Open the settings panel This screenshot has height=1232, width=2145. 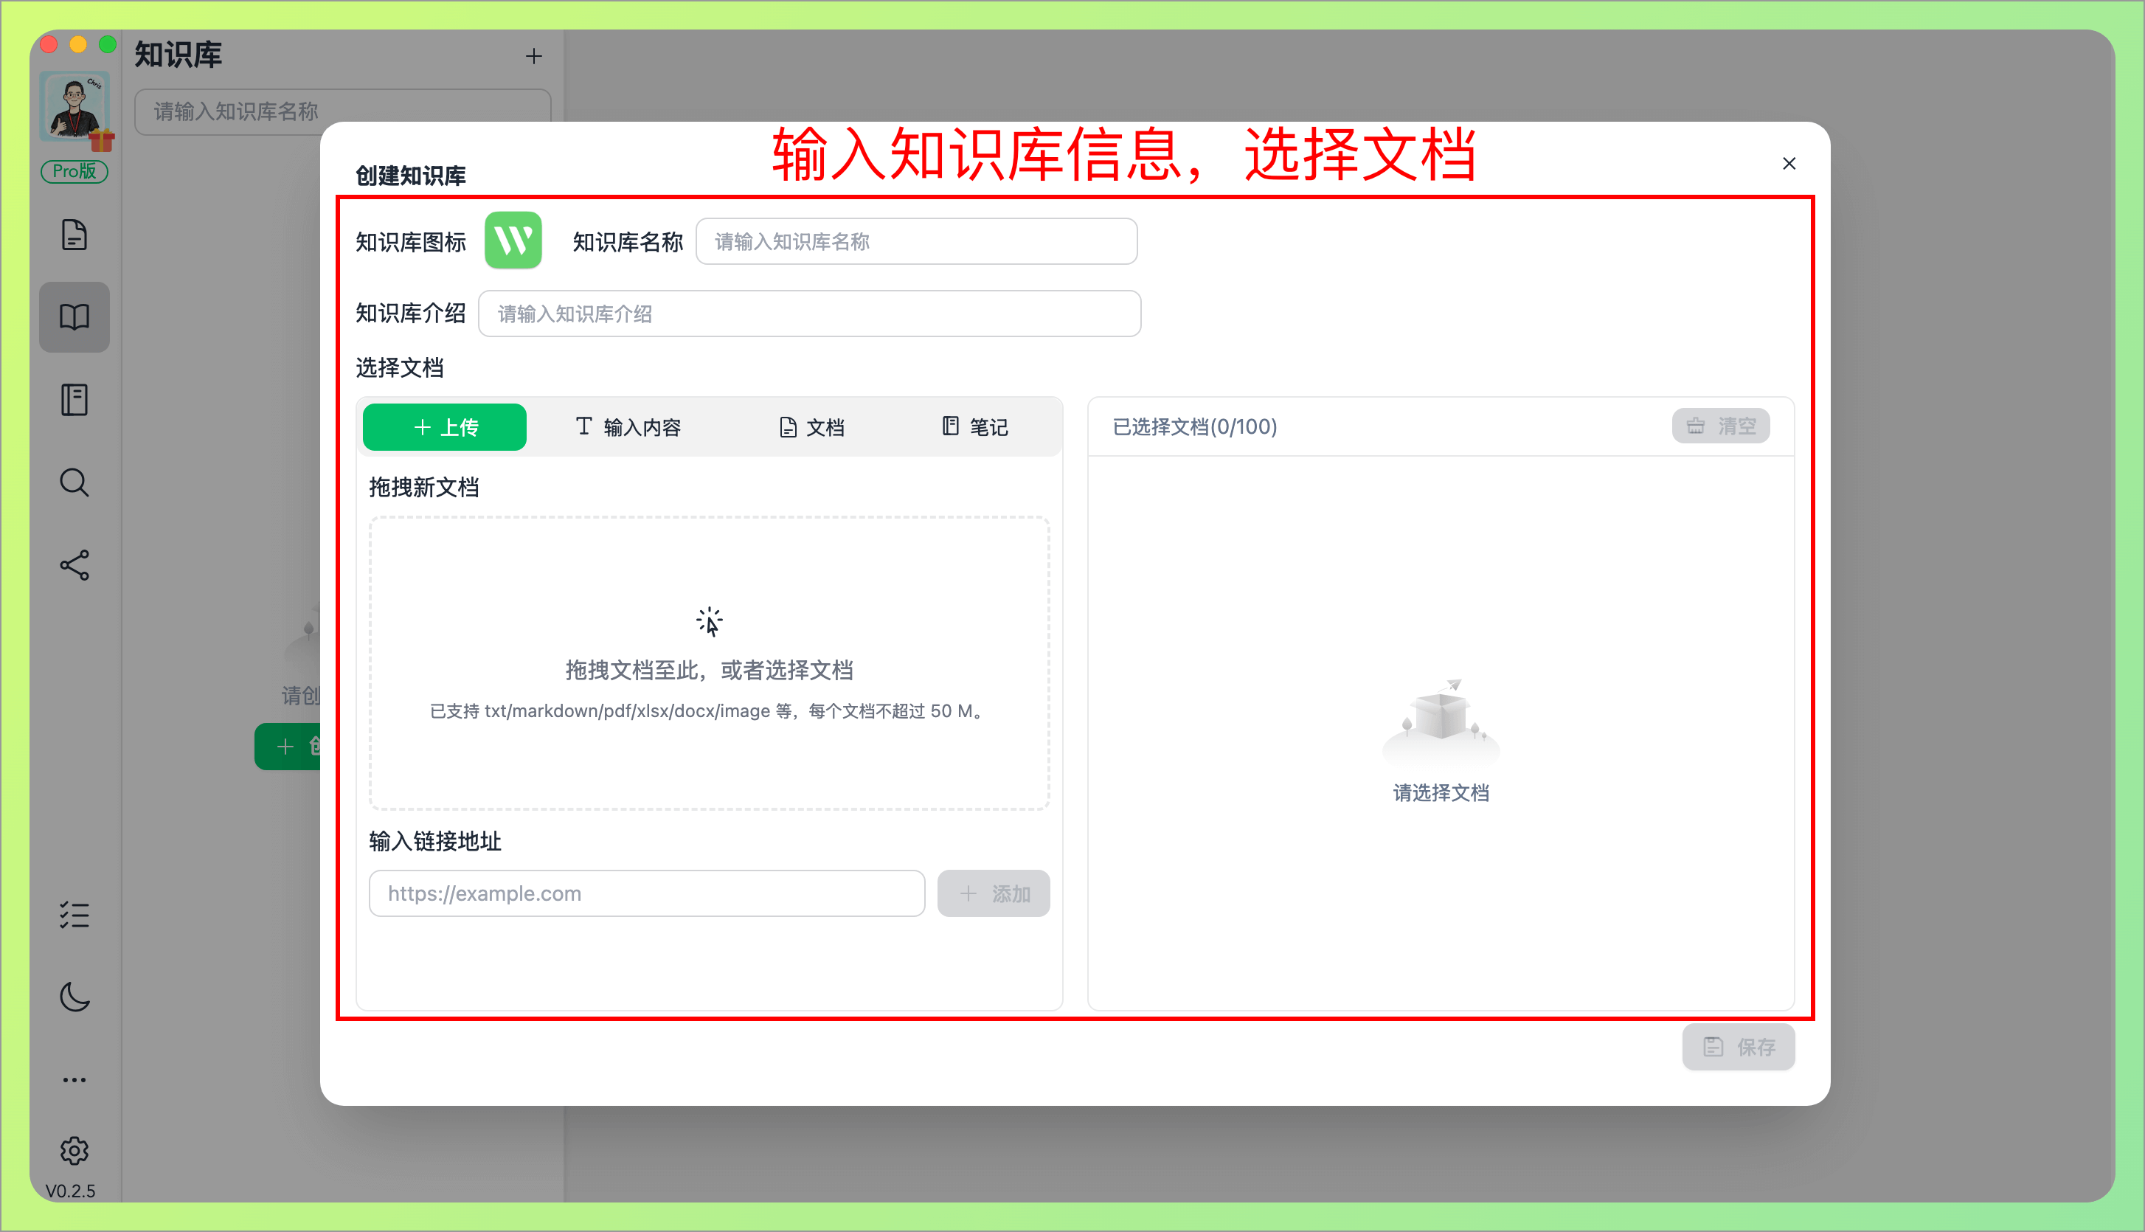click(x=74, y=1151)
